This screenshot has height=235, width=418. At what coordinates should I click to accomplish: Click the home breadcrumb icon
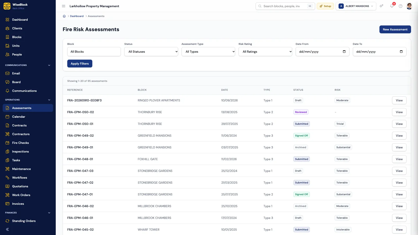tap(64, 16)
